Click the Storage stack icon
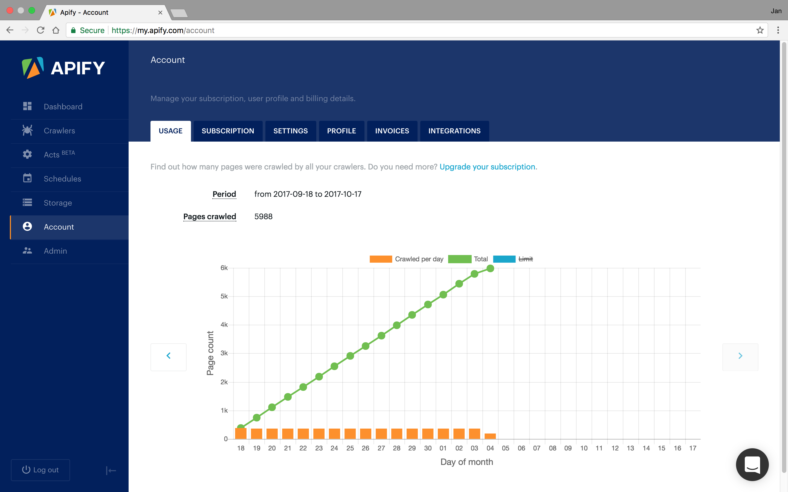 27,202
